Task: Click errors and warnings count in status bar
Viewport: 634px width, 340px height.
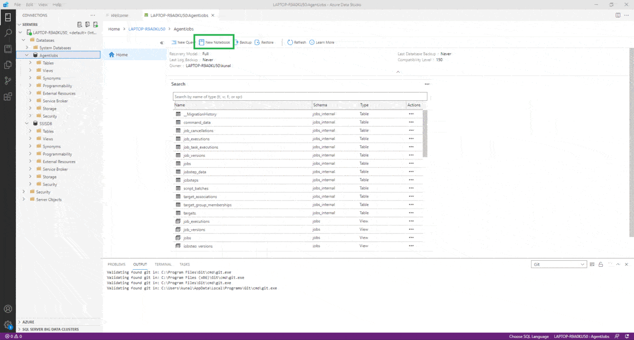Action: point(13,336)
